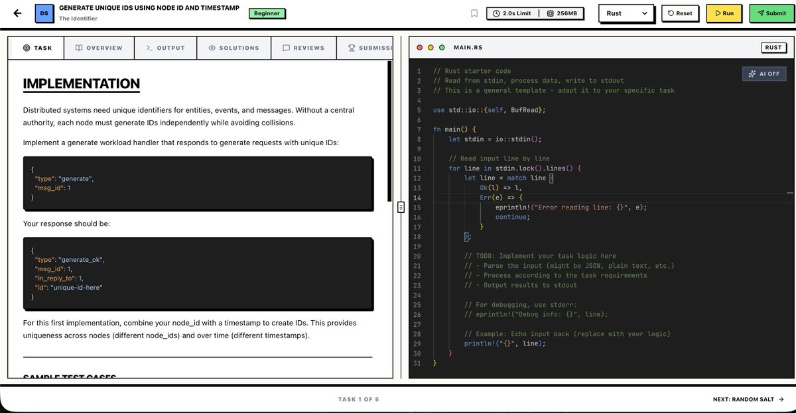Screen dimensions: 796x413
Task: Open the Rust language dropdown
Action: point(626,13)
